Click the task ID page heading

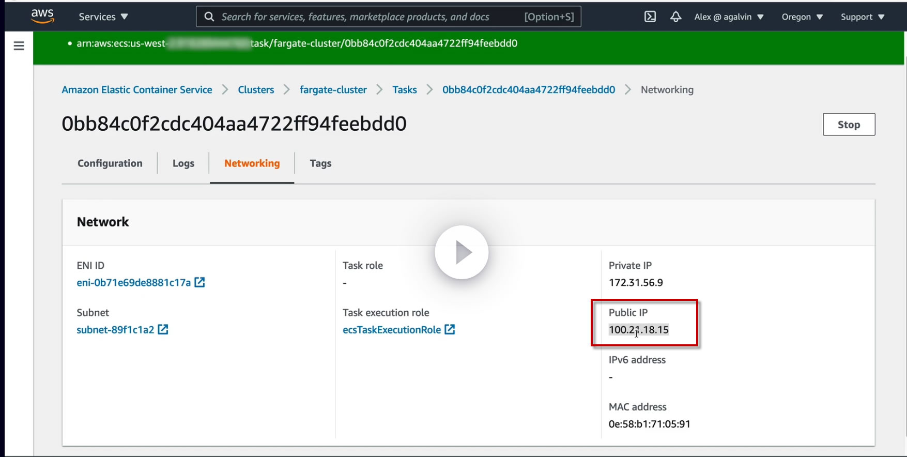pos(234,124)
